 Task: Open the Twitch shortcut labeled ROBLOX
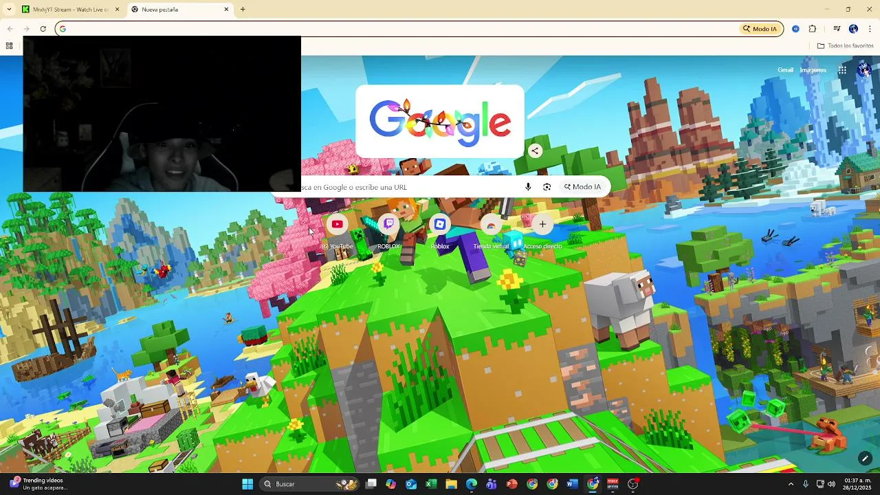(388, 224)
